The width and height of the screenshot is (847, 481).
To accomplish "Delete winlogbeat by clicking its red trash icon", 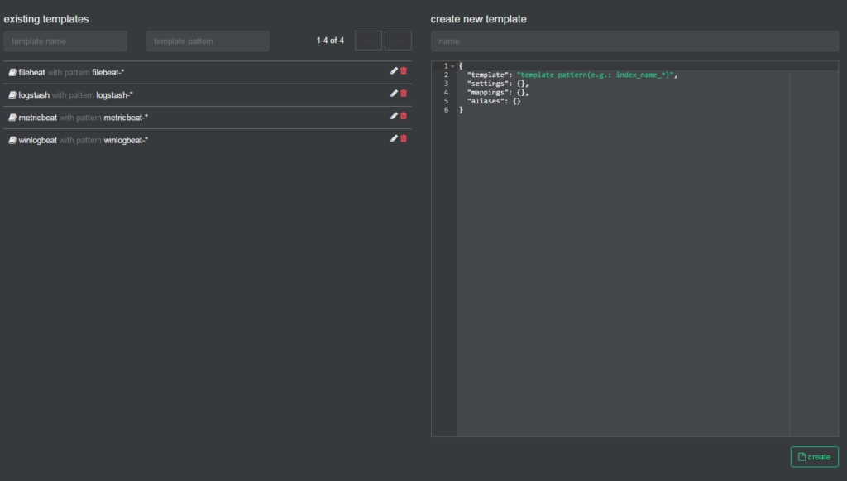I will [x=404, y=138].
